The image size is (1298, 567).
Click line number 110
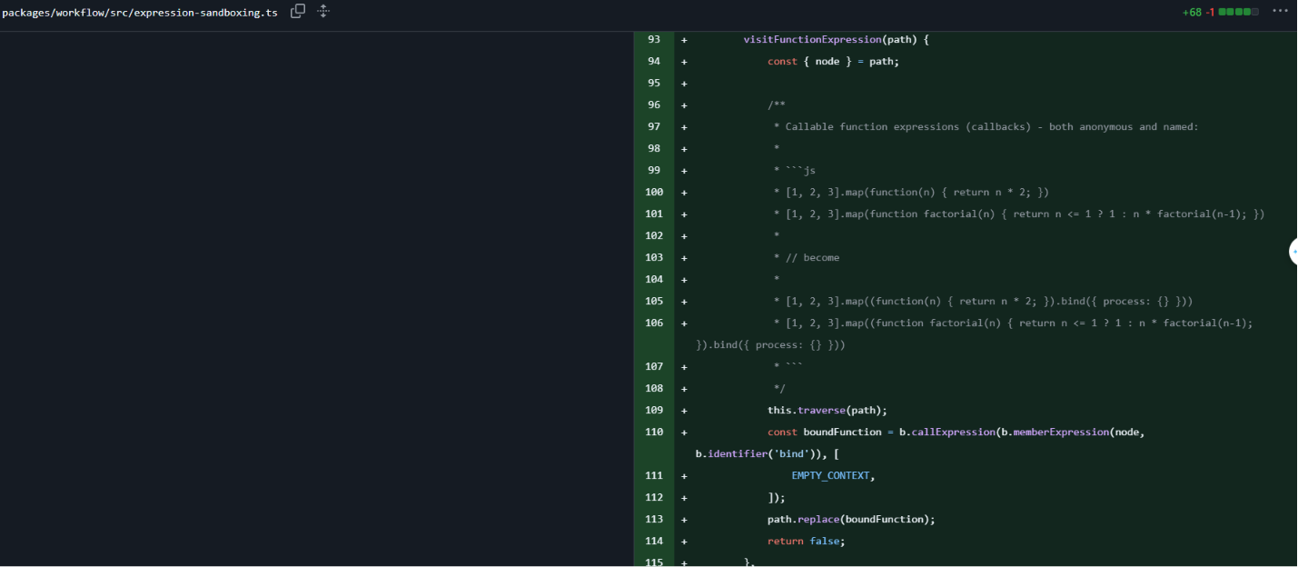[x=654, y=433]
